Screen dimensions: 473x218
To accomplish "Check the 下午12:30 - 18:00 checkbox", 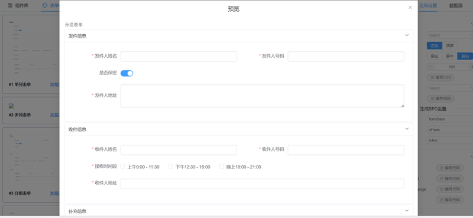I will (x=171, y=166).
